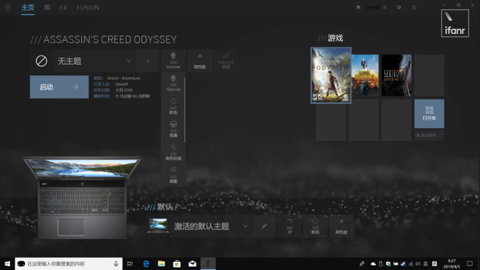Click the Windows Security shield tray icon
Screen dimensions: 480x270
[388, 263]
